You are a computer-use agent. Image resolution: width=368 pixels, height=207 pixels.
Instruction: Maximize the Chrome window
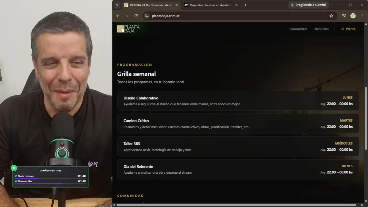pyautogui.click(x=350, y=5)
